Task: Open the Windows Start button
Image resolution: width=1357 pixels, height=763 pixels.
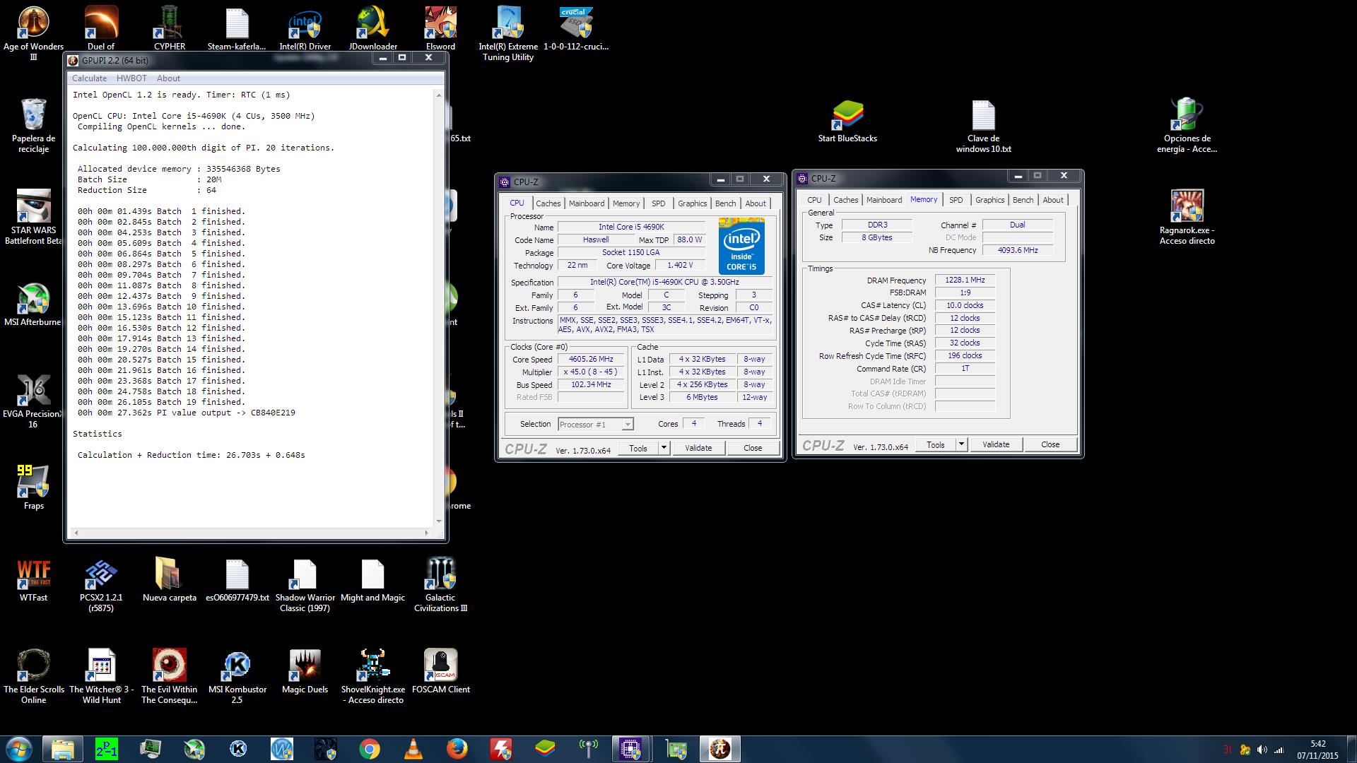Action: [x=19, y=749]
